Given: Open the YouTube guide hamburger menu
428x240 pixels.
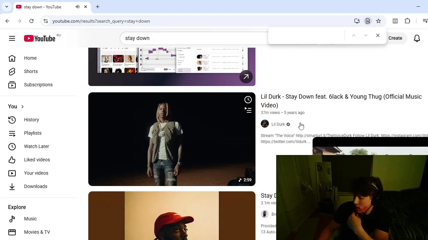Looking at the screenshot, I should 12,38.
